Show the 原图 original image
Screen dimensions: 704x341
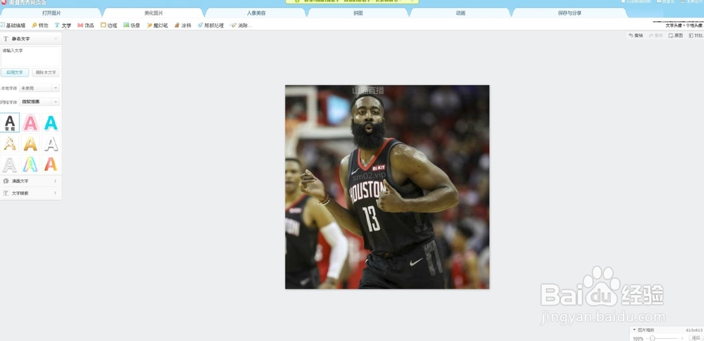tap(676, 35)
